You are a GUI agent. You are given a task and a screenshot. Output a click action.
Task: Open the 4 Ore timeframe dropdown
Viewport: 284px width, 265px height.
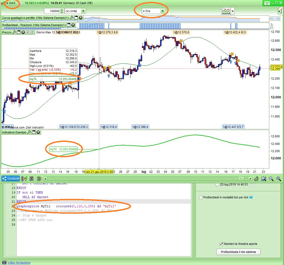[163, 11]
